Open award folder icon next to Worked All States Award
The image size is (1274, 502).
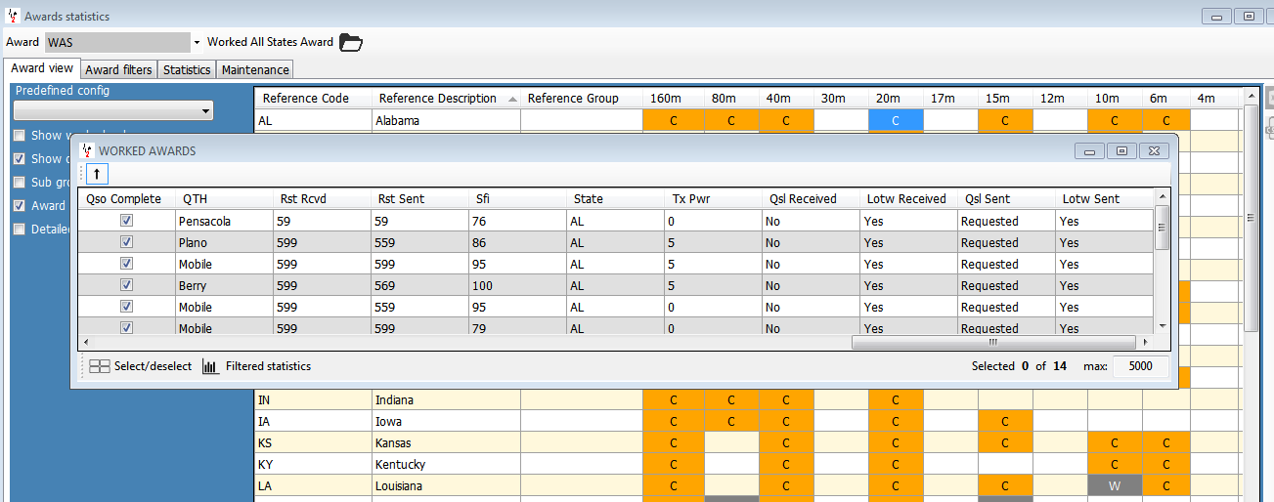click(x=350, y=42)
